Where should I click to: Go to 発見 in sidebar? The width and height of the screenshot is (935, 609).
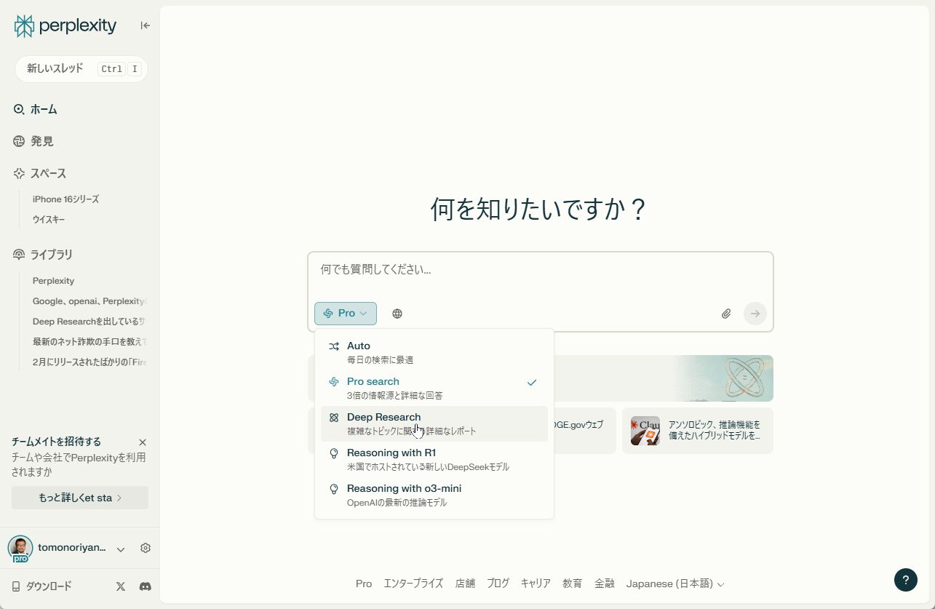pyautogui.click(x=42, y=141)
